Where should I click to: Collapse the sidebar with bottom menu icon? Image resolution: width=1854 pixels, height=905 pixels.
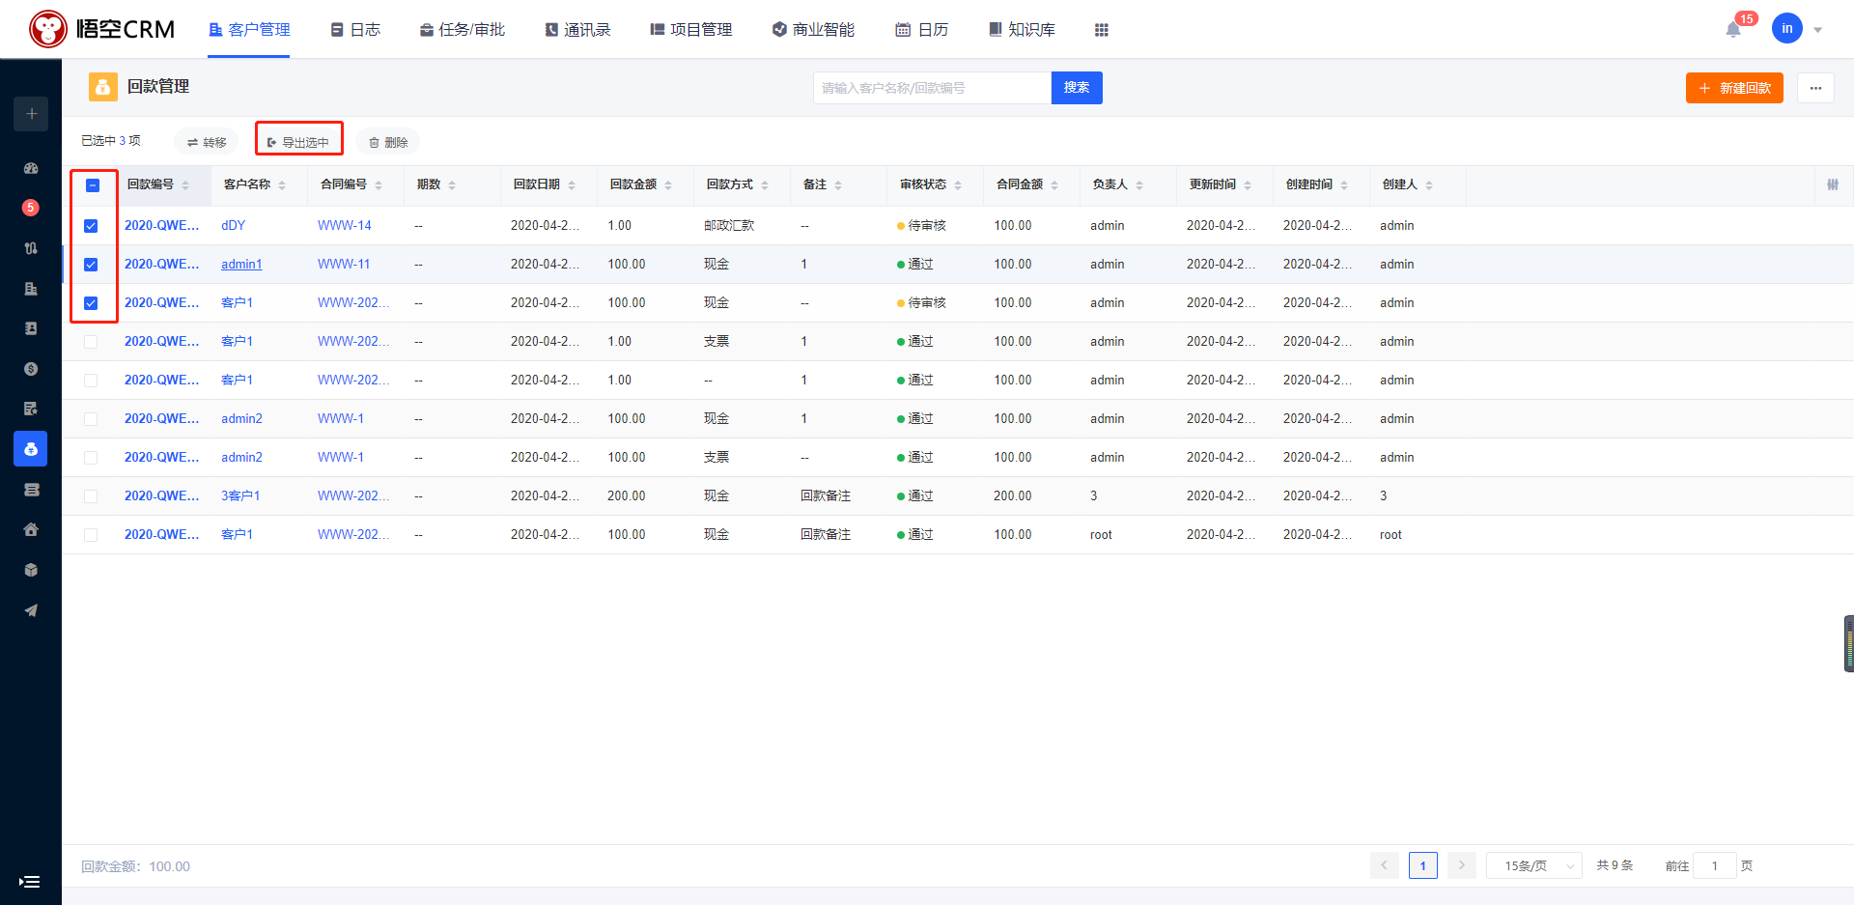[x=30, y=882]
